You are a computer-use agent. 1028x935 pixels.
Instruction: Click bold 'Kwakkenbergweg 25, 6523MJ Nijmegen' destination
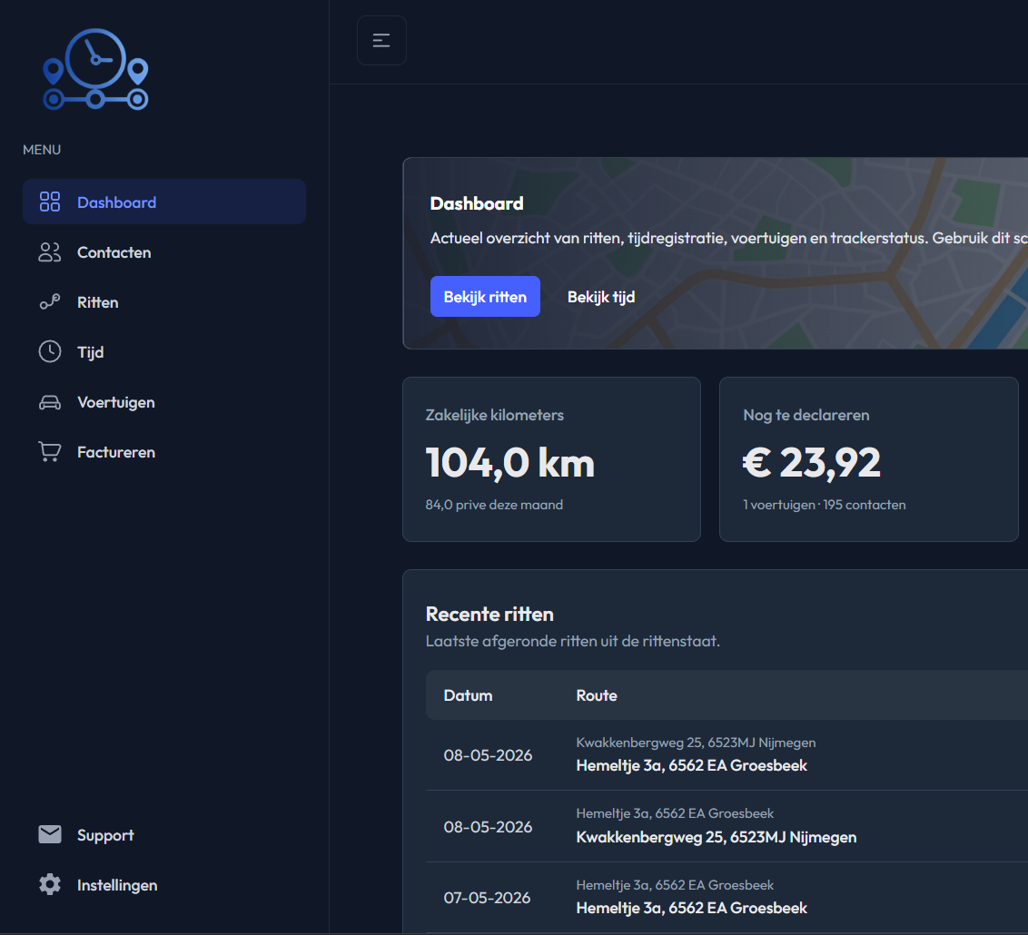click(716, 837)
